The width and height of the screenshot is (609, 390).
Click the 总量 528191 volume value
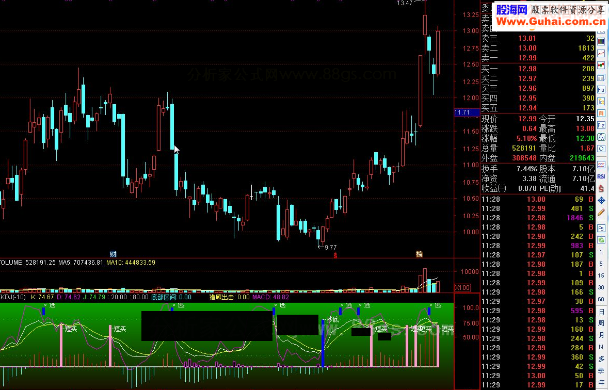(524, 148)
